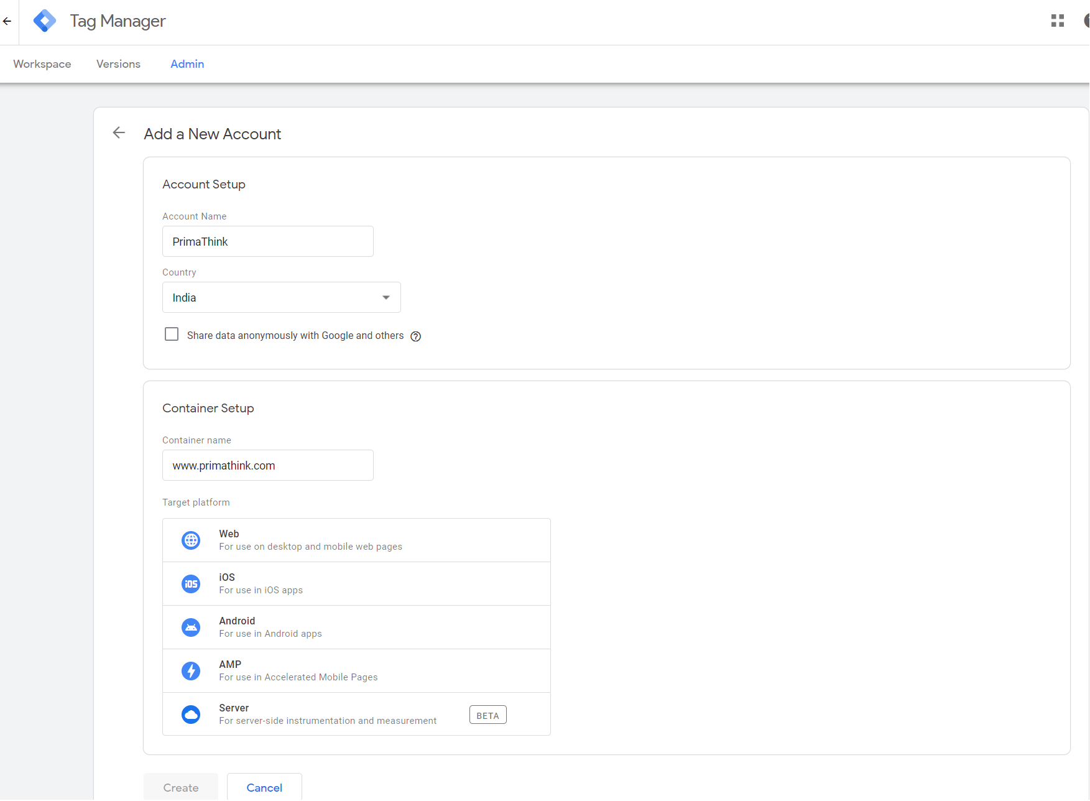Select Web as target platform
The image size is (1090, 801).
356,540
